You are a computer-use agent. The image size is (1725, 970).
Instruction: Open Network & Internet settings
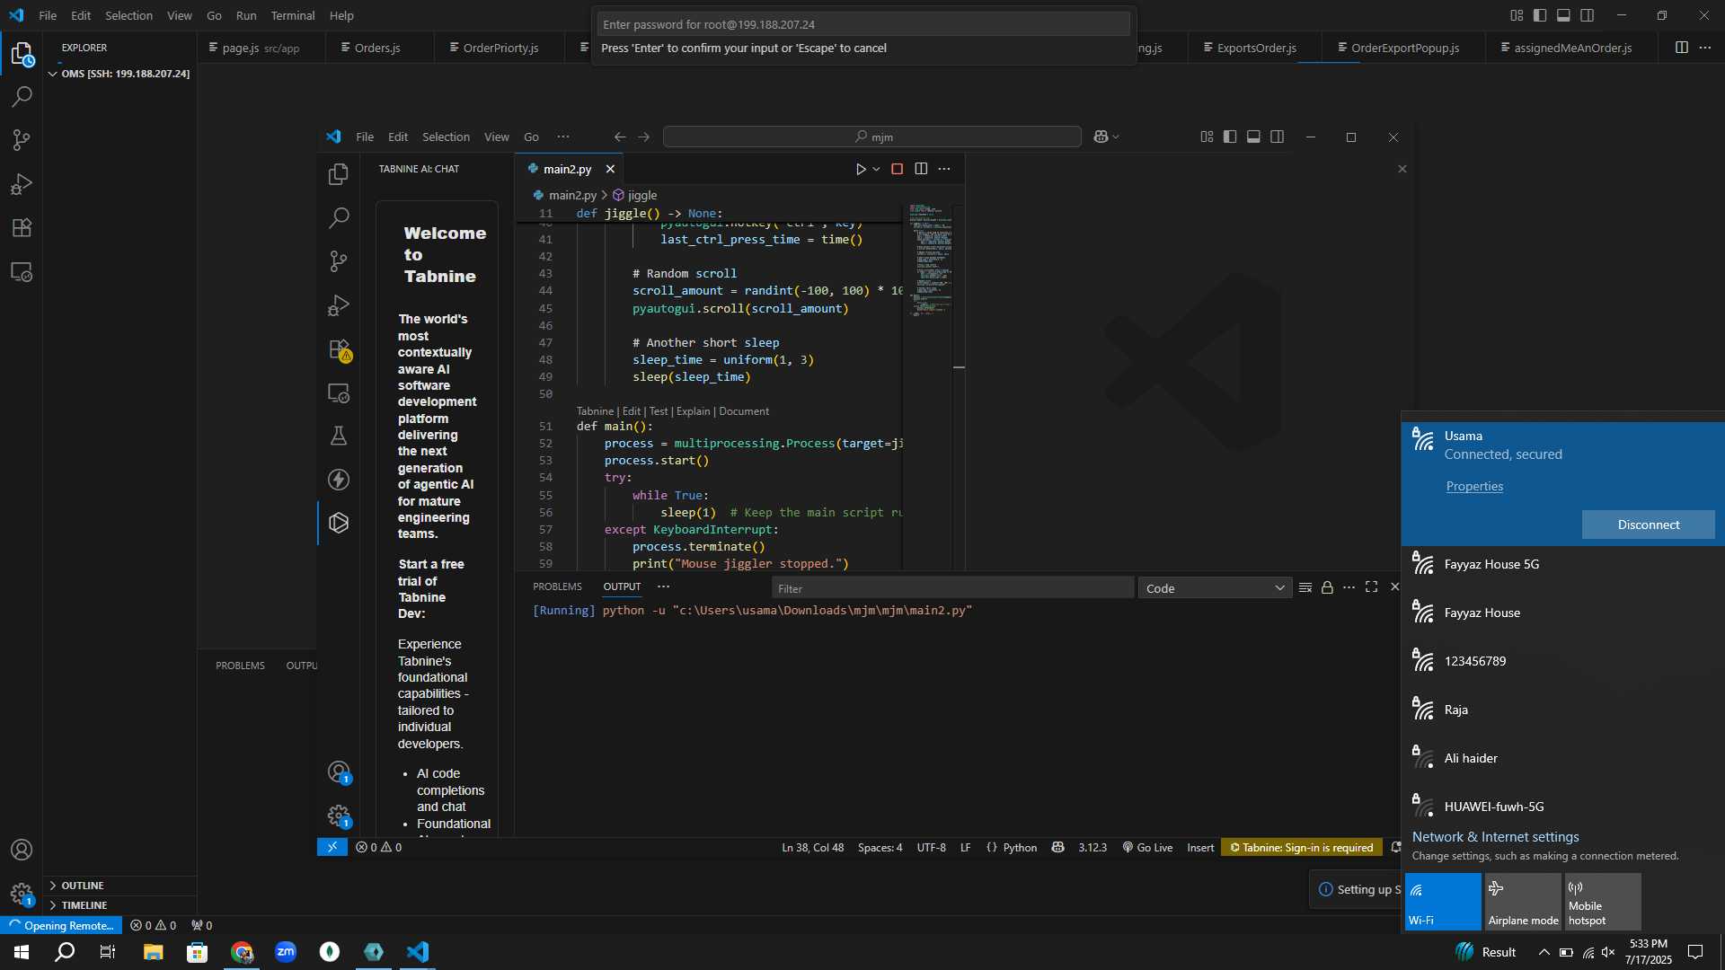(x=1495, y=836)
